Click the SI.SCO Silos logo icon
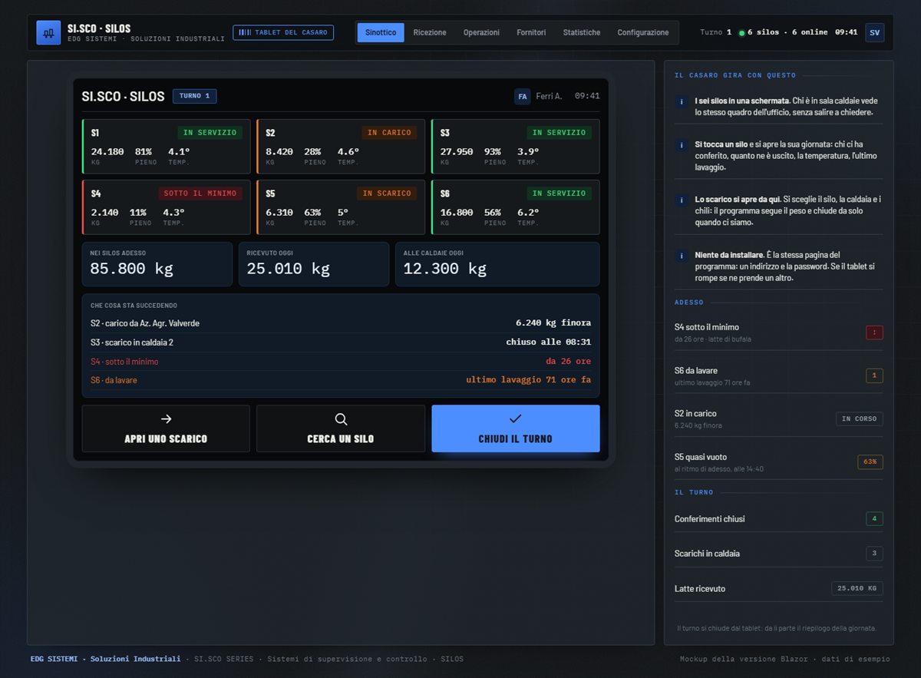This screenshot has height=678, width=921. coord(48,32)
